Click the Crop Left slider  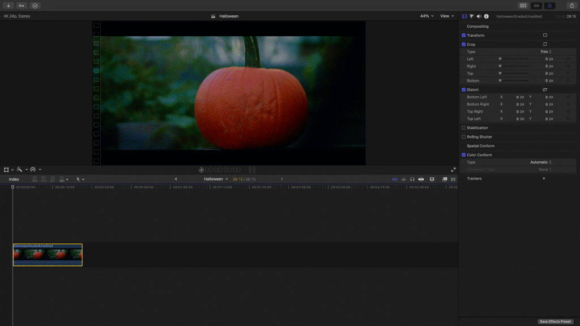pyautogui.click(x=513, y=59)
